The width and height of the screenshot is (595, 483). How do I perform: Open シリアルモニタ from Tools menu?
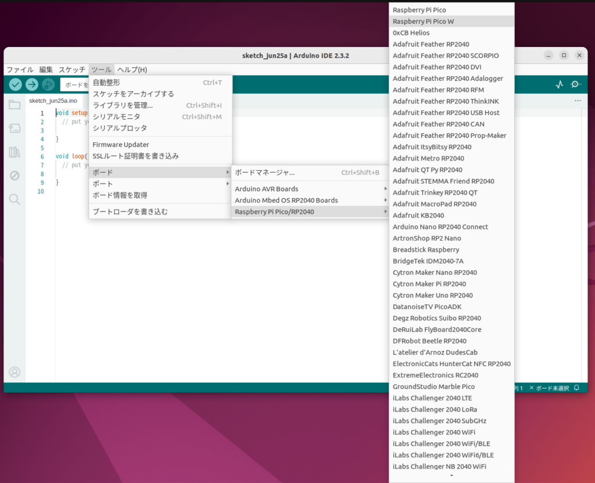point(160,117)
